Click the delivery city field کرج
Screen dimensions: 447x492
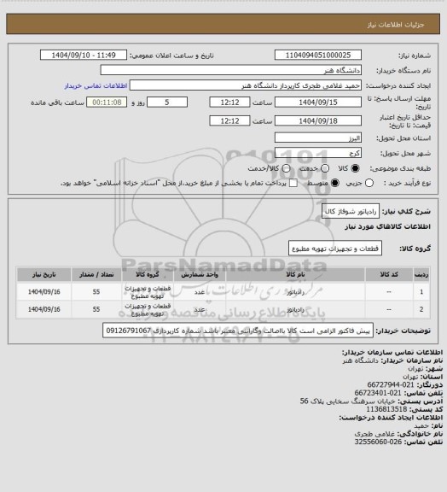(318, 153)
